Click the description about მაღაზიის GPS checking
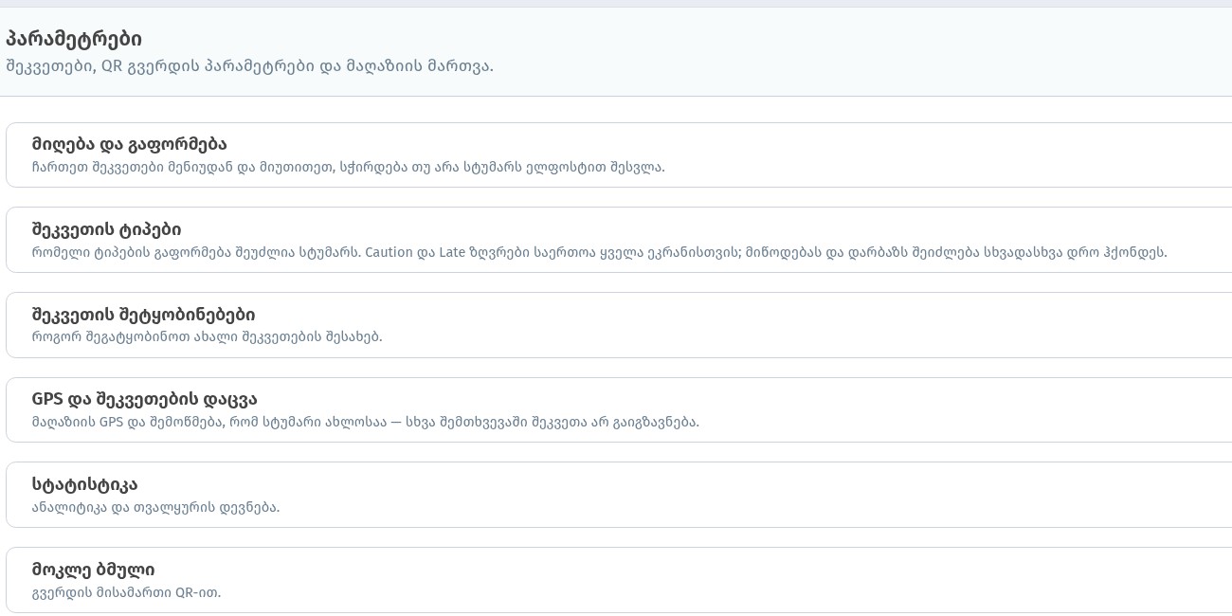 [x=365, y=423]
